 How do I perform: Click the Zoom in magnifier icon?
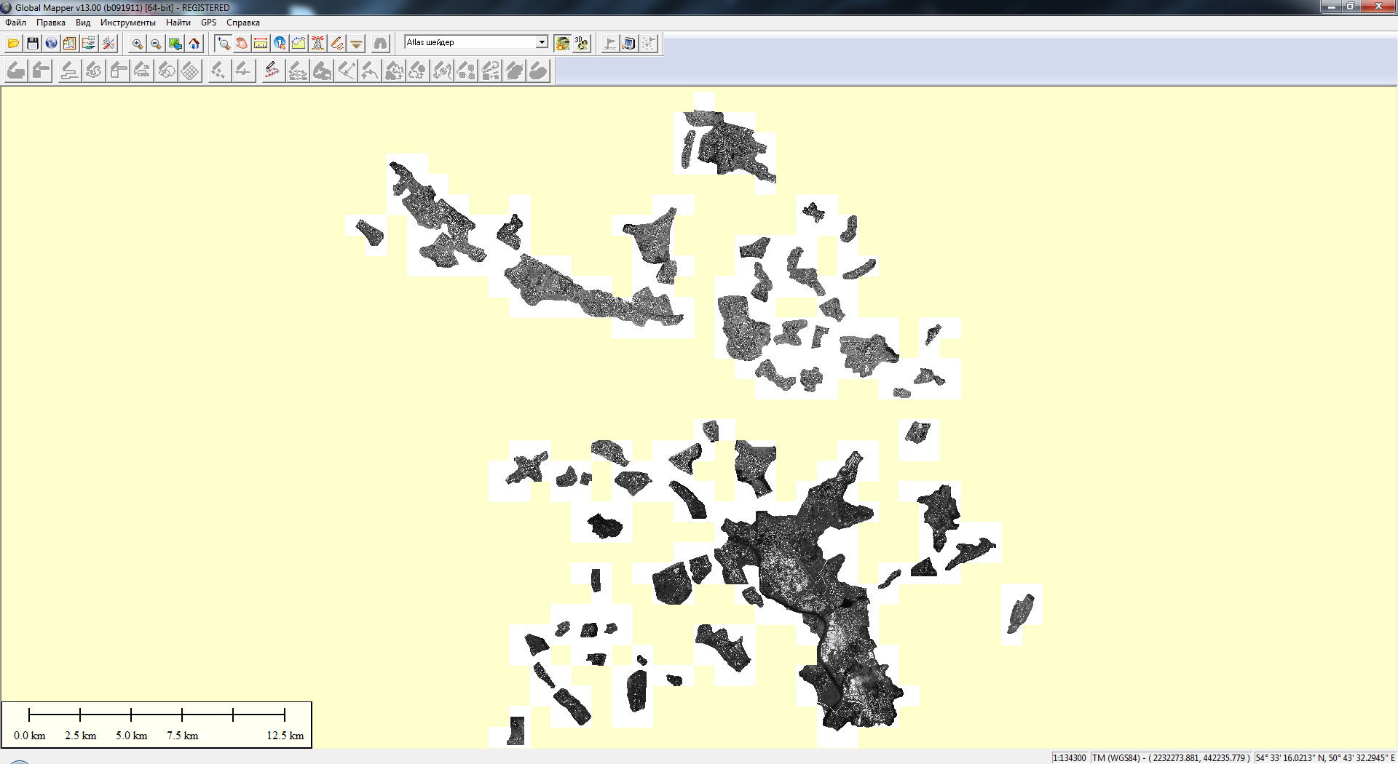[x=137, y=44]
